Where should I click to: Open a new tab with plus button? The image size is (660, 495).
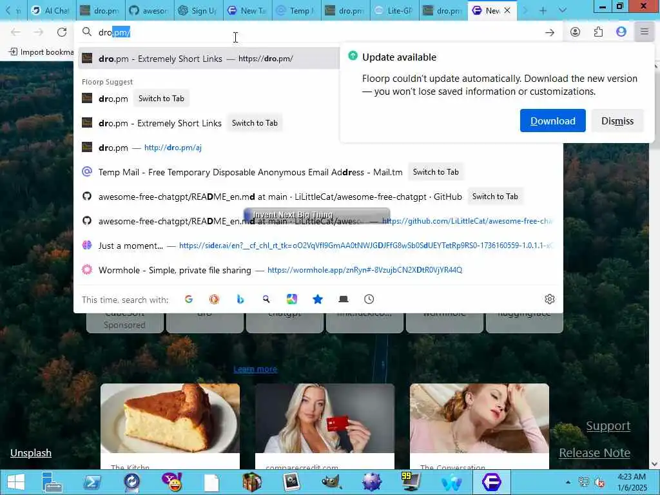pos(543,11)
